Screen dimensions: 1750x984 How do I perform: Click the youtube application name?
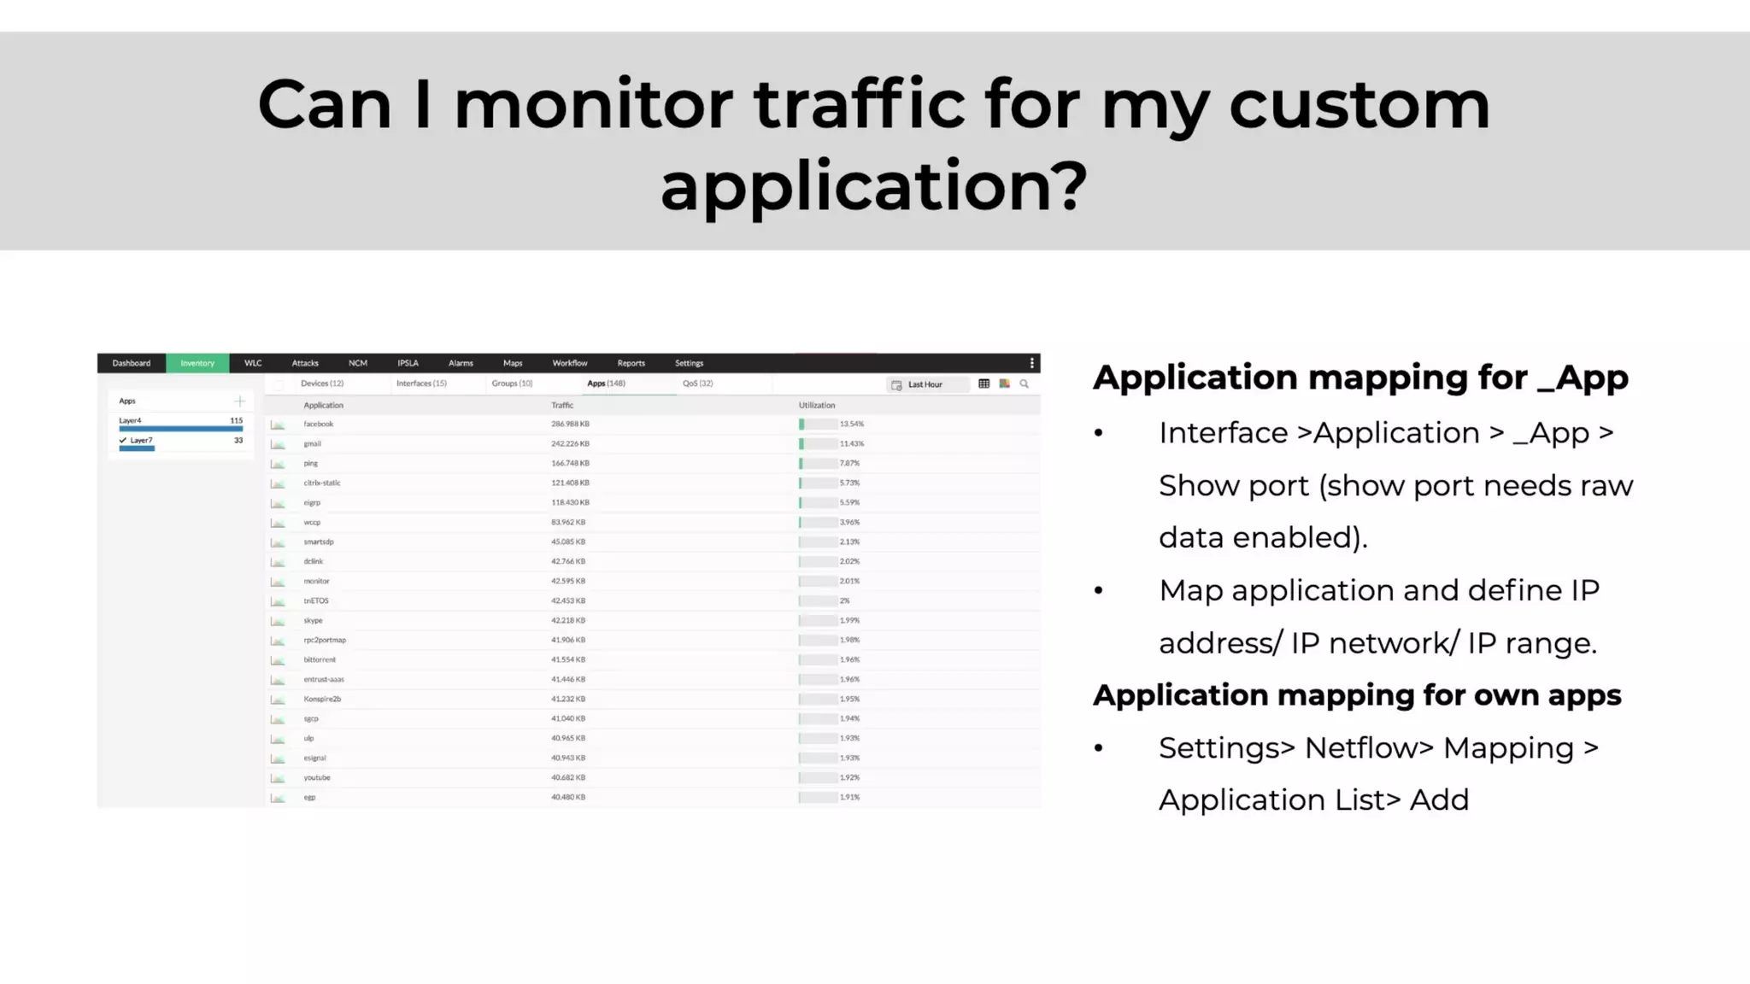[317, 778]
